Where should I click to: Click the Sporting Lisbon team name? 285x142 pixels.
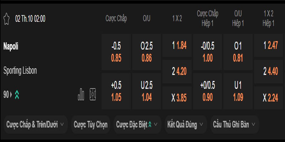coord(20,71)
